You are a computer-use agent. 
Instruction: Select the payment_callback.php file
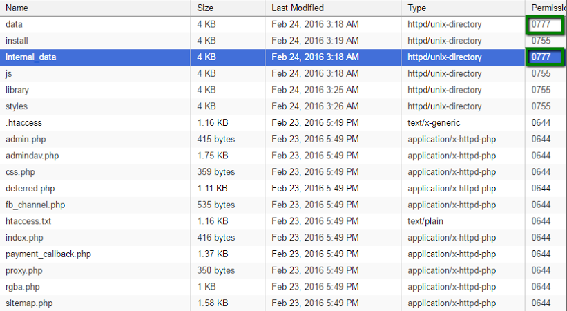pyautogui.click(x=48, y=254)
